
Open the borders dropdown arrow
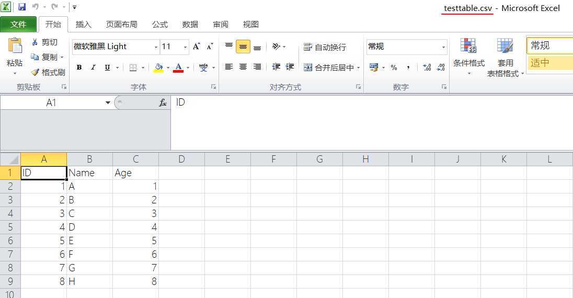(143, 67)
